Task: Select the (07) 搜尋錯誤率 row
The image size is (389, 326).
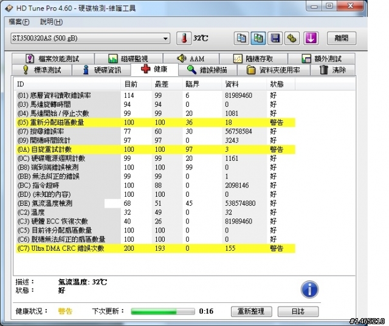Action: click(x=156, y=131)
